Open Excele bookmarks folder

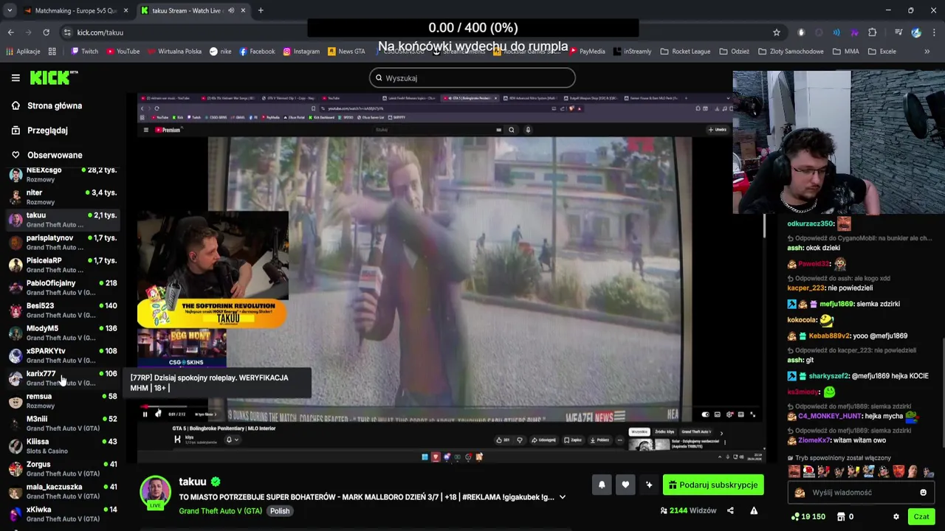[x=882, y=52]
